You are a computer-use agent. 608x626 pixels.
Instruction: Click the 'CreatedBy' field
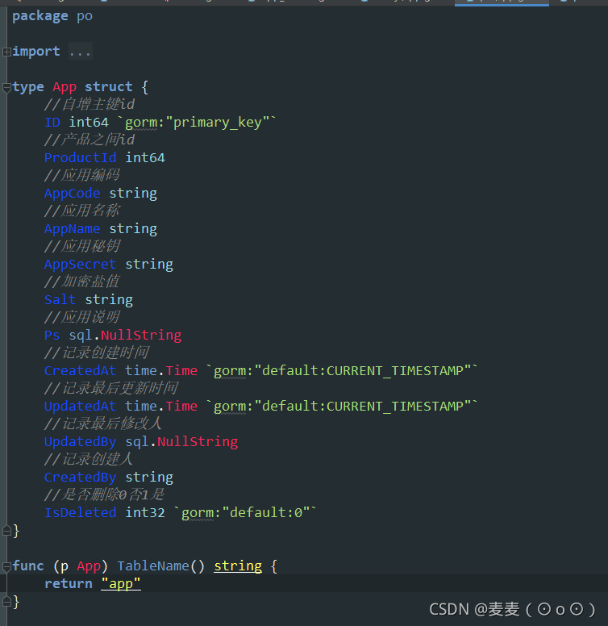80,477
